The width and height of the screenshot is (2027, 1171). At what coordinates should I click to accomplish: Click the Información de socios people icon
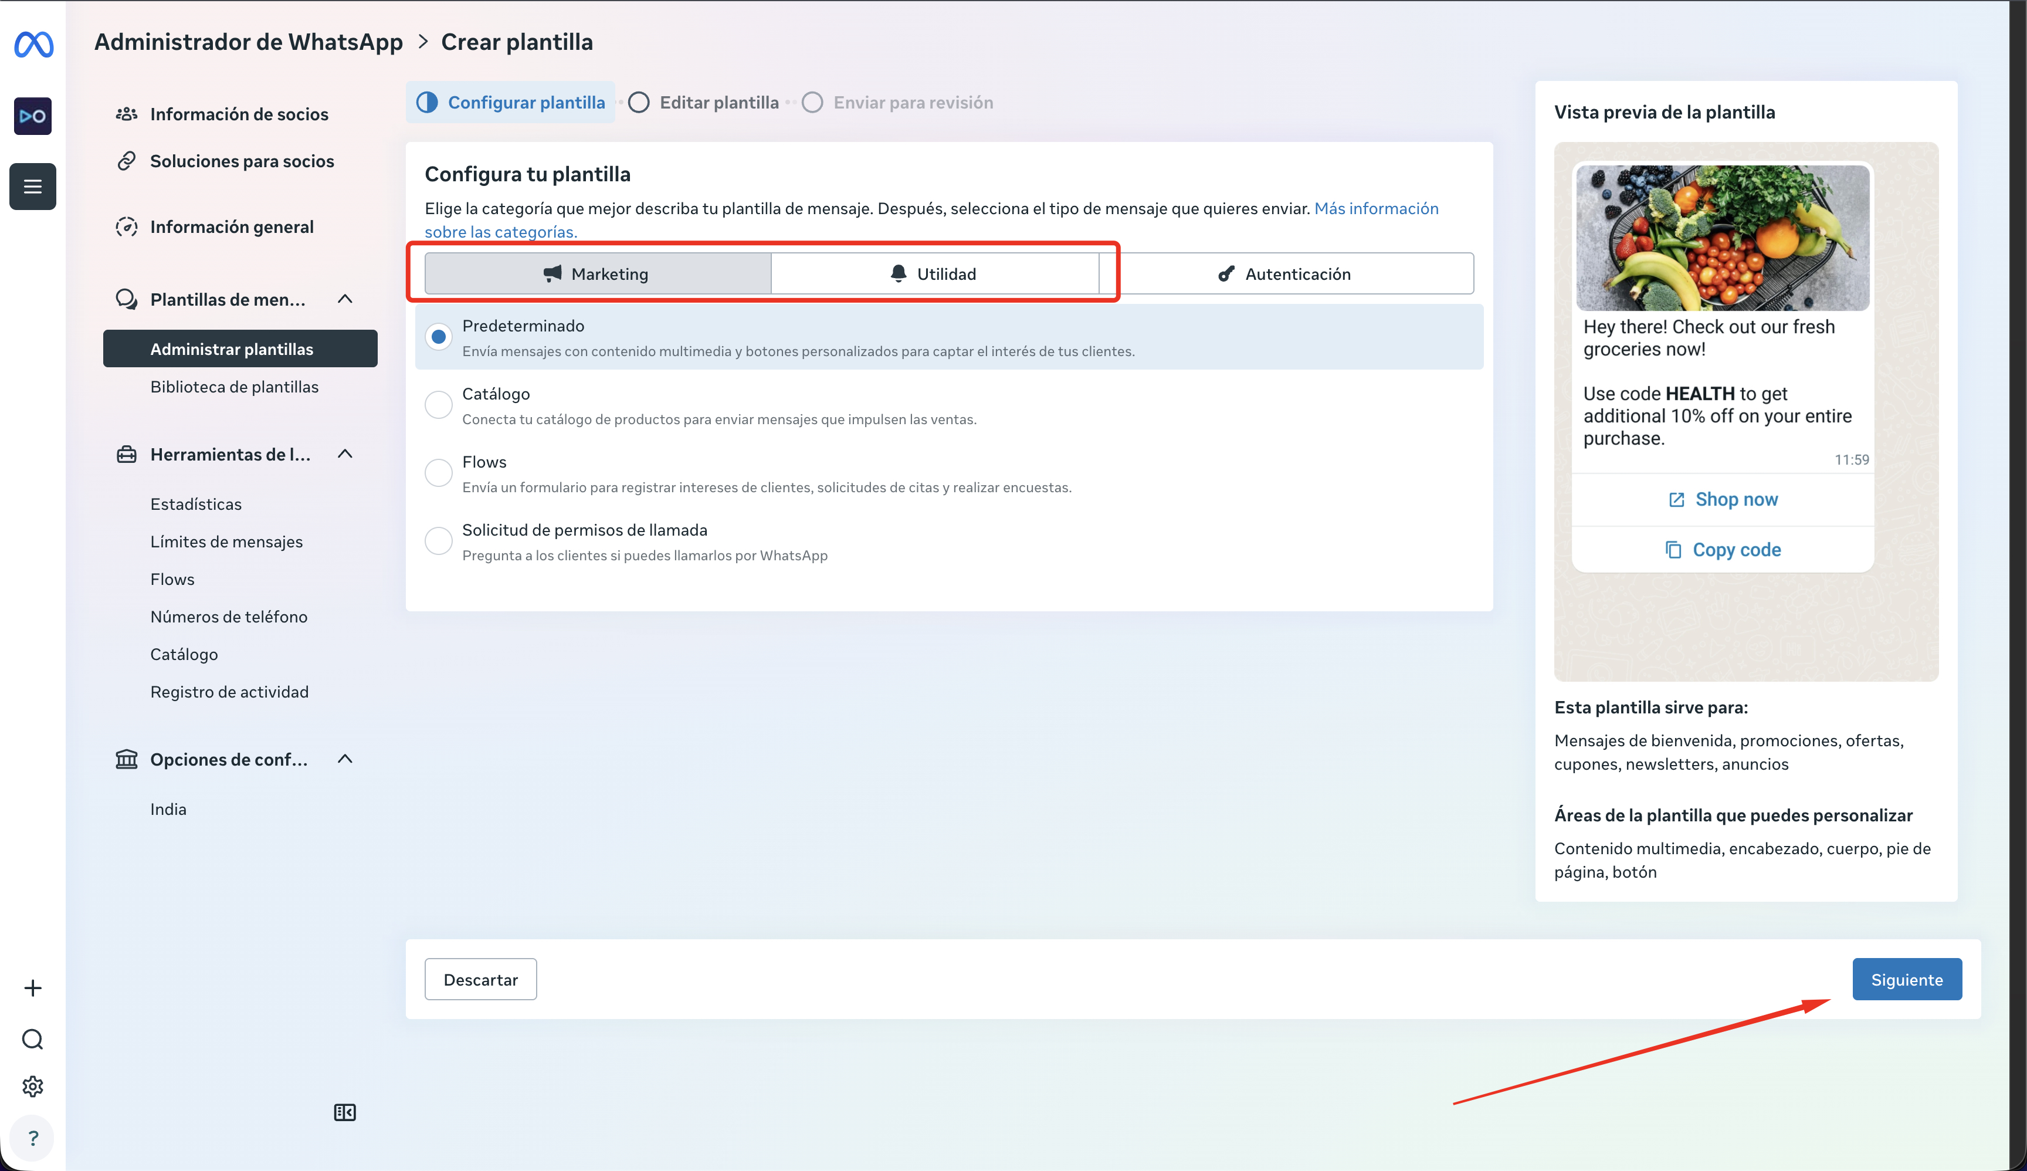pyautogui.click(x=126, y=114)
